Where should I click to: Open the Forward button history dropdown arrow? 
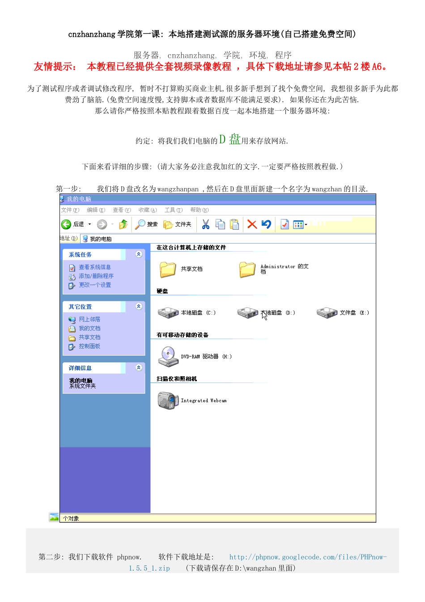point(112,224)
